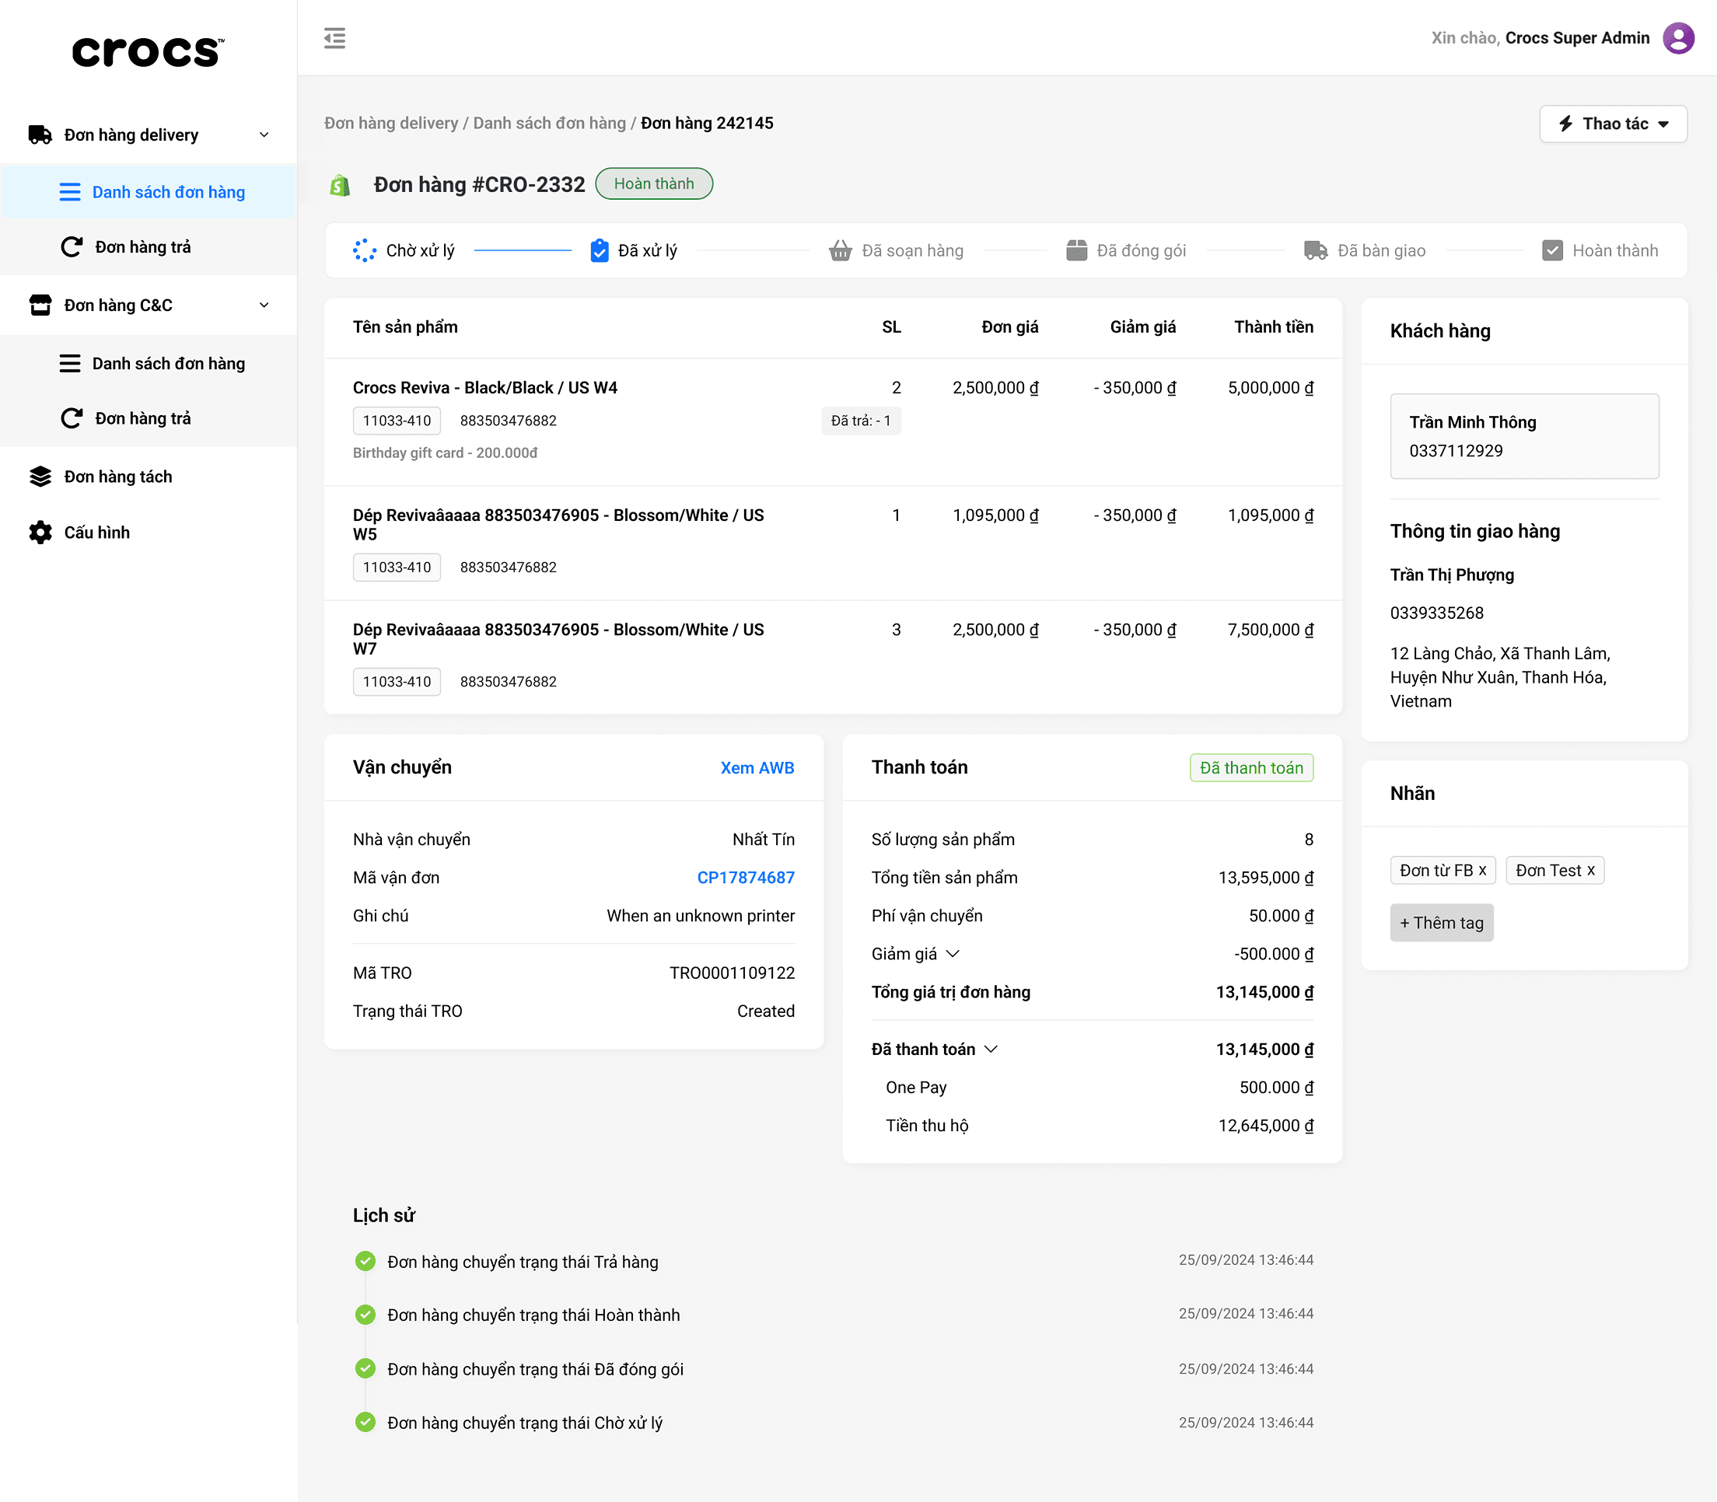Image resolution: width=1717 pixels, height=1502 pixels.
Task: Expand the Giảm giá discount breakdown
Action: [x=953, y=954]
